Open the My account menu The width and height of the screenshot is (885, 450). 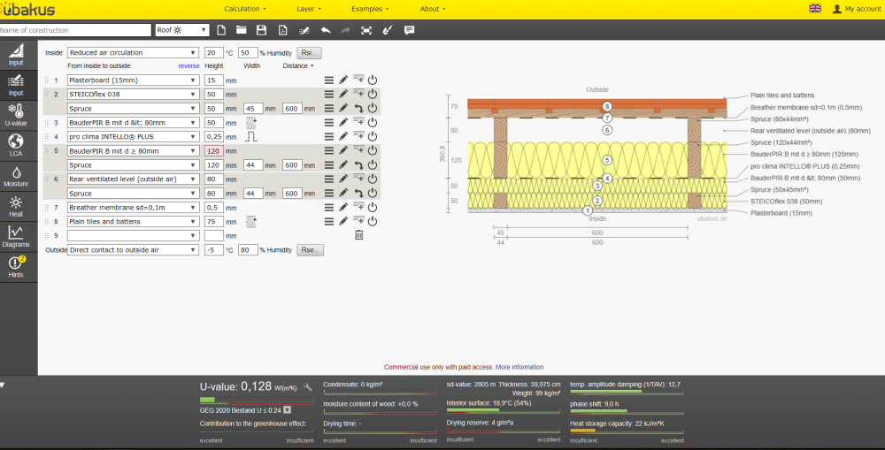click(x=857, y=9)
